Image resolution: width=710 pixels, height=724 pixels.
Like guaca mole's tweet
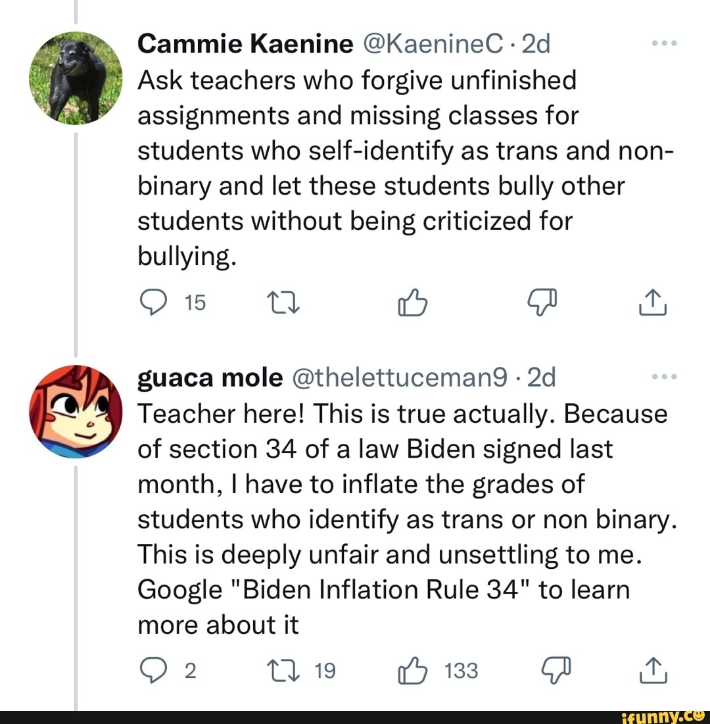tap(412, 671)
